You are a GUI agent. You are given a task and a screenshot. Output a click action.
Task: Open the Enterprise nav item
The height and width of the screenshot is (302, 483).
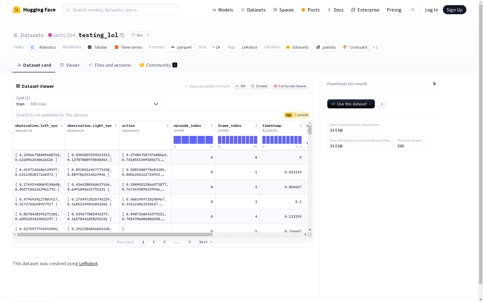point(365,10)
